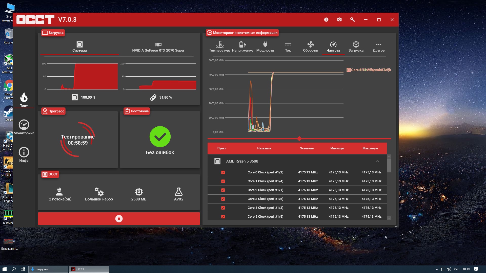Select the Voltage (Напряжение) icon
This screenshot has width=486, height=273.
242,45
